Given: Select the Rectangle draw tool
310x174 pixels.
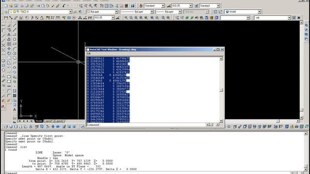Looking at the screenshot, I should click(15, 44).
